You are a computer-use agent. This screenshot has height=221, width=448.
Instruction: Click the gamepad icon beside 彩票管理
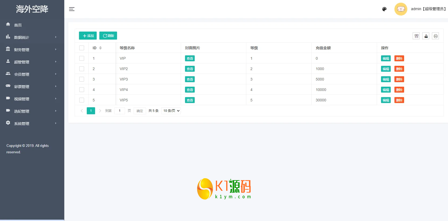click(8, 86)
